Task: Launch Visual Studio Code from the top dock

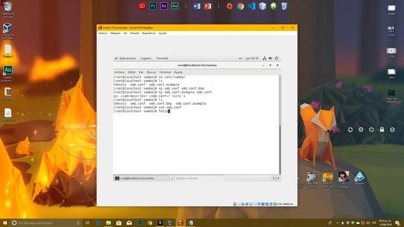Action: pos(251,6)
